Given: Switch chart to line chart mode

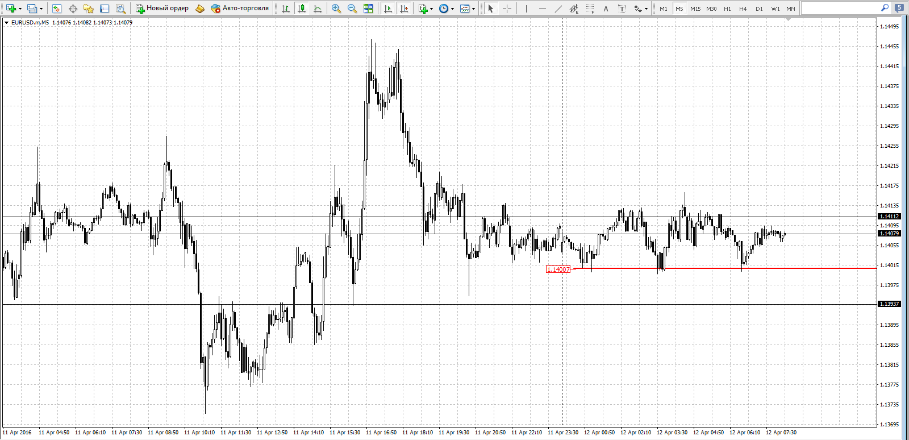Looking at the screenshot, I should pos(317,9).
